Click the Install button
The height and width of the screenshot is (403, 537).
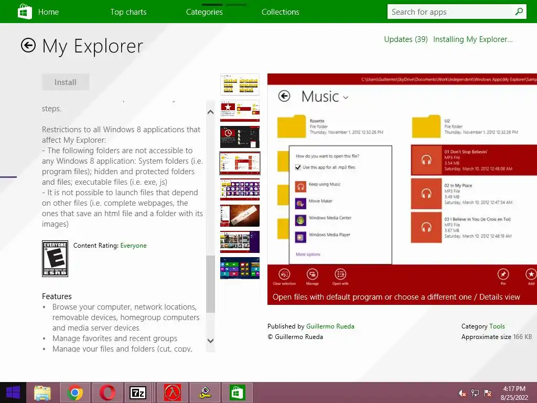pos(66,82)
